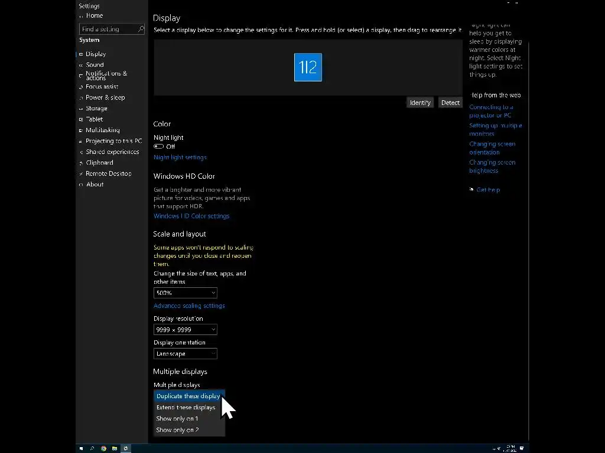Select Duplicate these displays option

point(189,396)
